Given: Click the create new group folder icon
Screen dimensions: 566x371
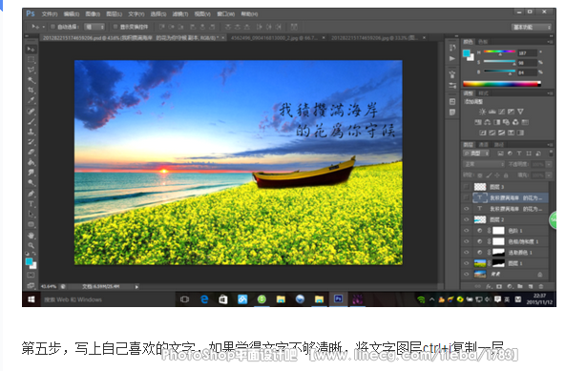Looking at the screenshot, I should [x=520, y=287].
